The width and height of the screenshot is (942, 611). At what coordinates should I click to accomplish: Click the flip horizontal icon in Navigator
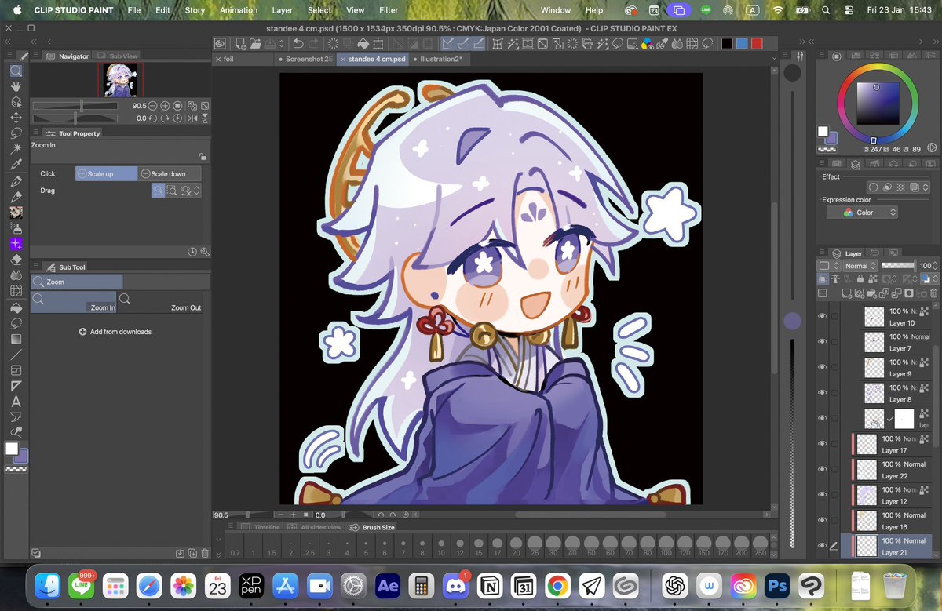point(191,118)
